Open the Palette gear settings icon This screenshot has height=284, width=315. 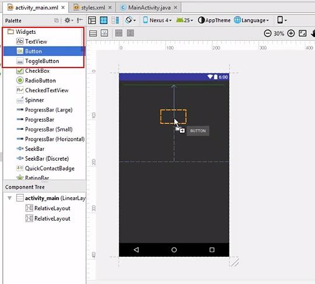tap(69, 20)
